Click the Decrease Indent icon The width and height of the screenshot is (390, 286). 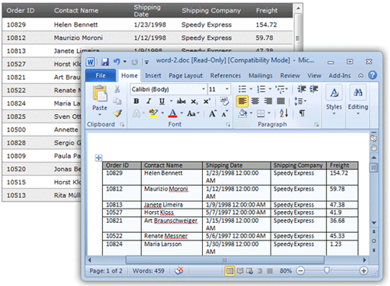[x=302, y=89]
